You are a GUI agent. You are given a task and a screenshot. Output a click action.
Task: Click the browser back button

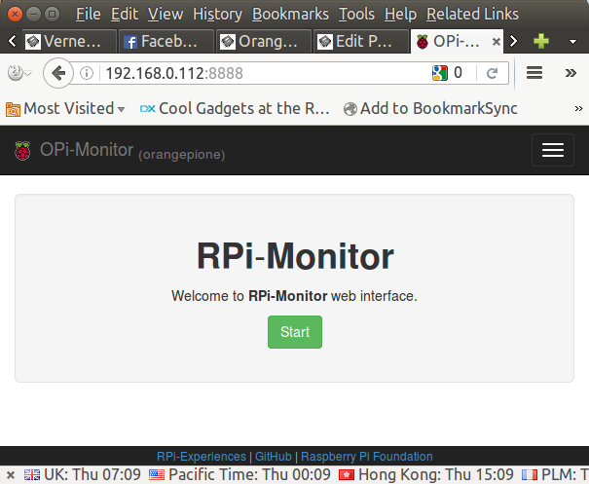point(58,73)
